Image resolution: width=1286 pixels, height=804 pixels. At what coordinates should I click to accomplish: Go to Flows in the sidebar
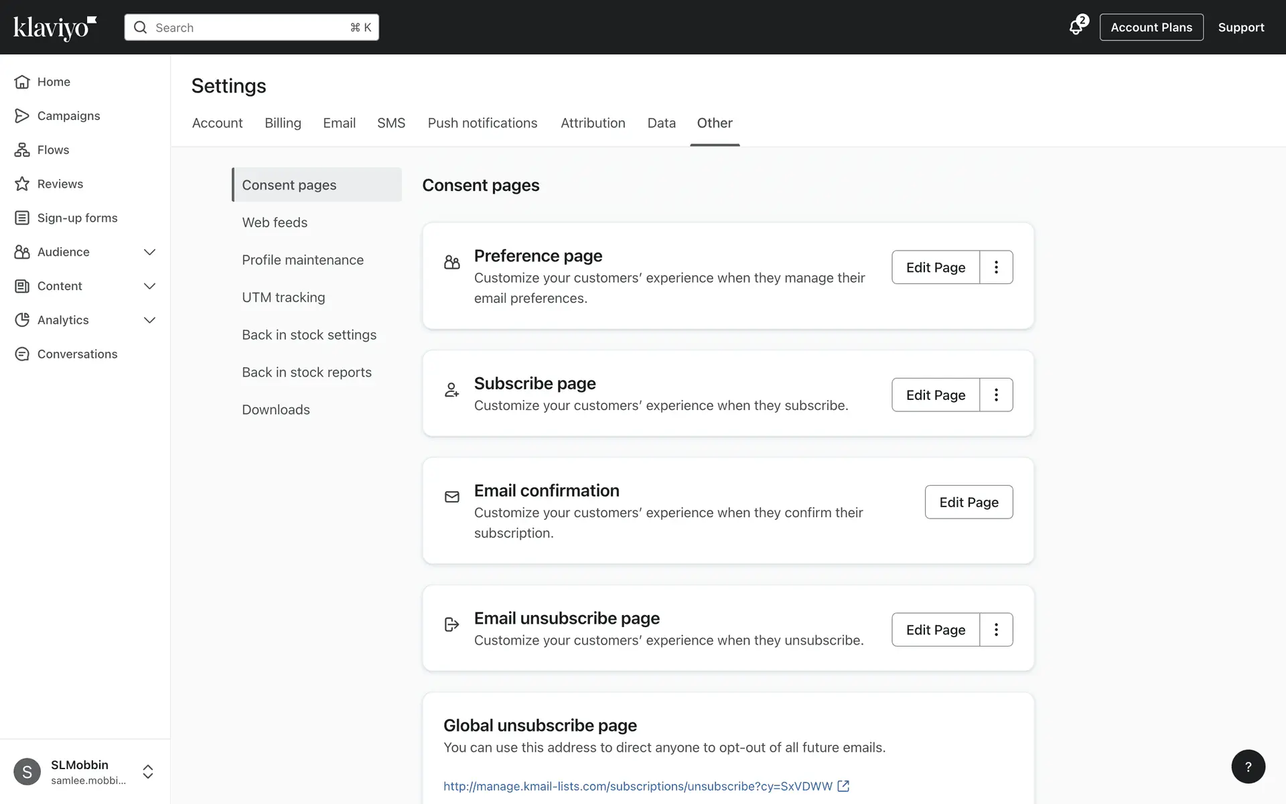tap(53, 150)
